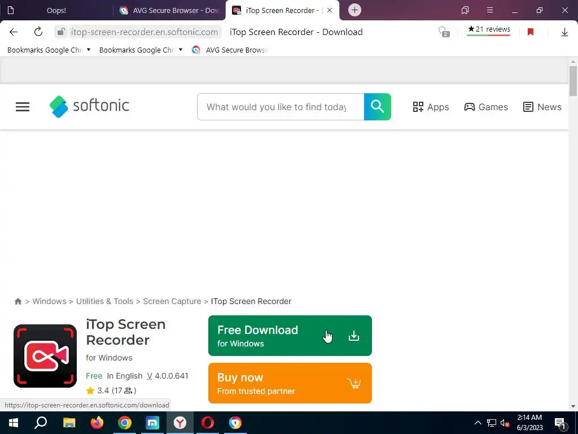Add a new tab with the plus button
The image size is (578, 434).
pyautogui.click(x=354, y=10)
